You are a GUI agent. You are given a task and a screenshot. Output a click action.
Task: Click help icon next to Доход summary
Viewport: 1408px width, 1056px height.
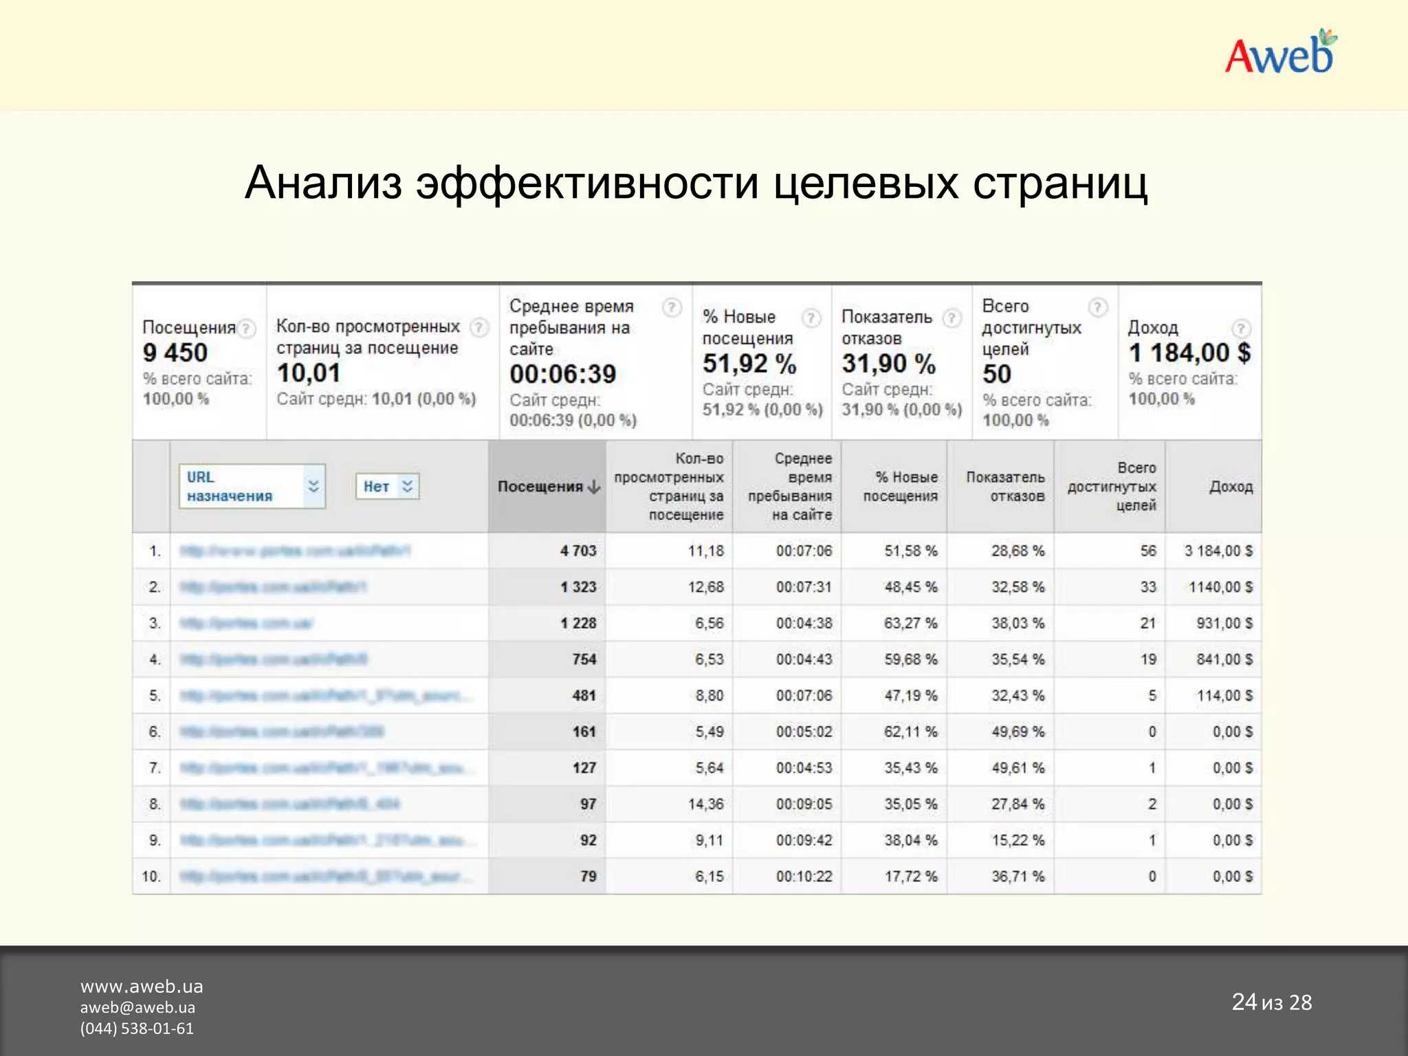click(x=1241, y=329)
